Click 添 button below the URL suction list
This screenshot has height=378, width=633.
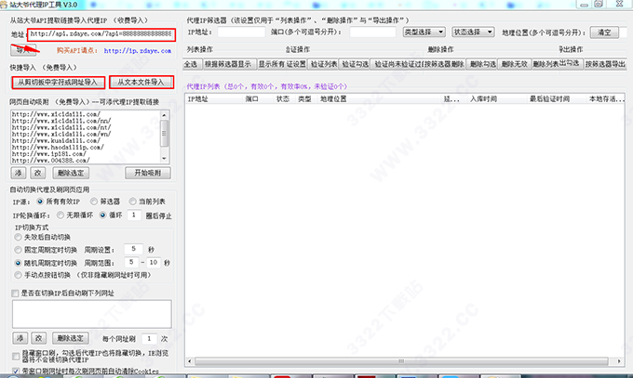coord(19,173)
